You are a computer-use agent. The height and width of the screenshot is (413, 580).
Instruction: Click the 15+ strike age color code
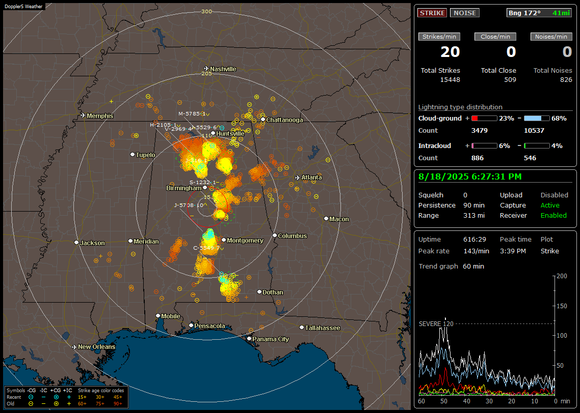click(x=82, y=397)
